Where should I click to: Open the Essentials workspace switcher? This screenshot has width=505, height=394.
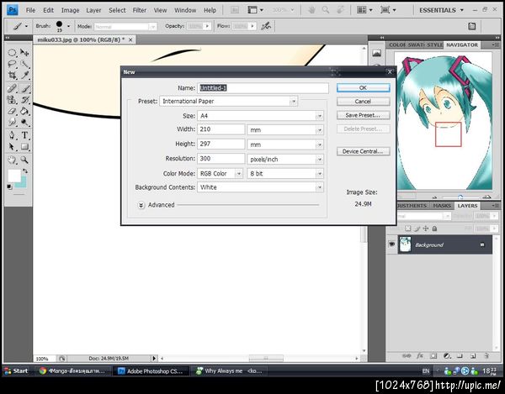pos(442,10)
